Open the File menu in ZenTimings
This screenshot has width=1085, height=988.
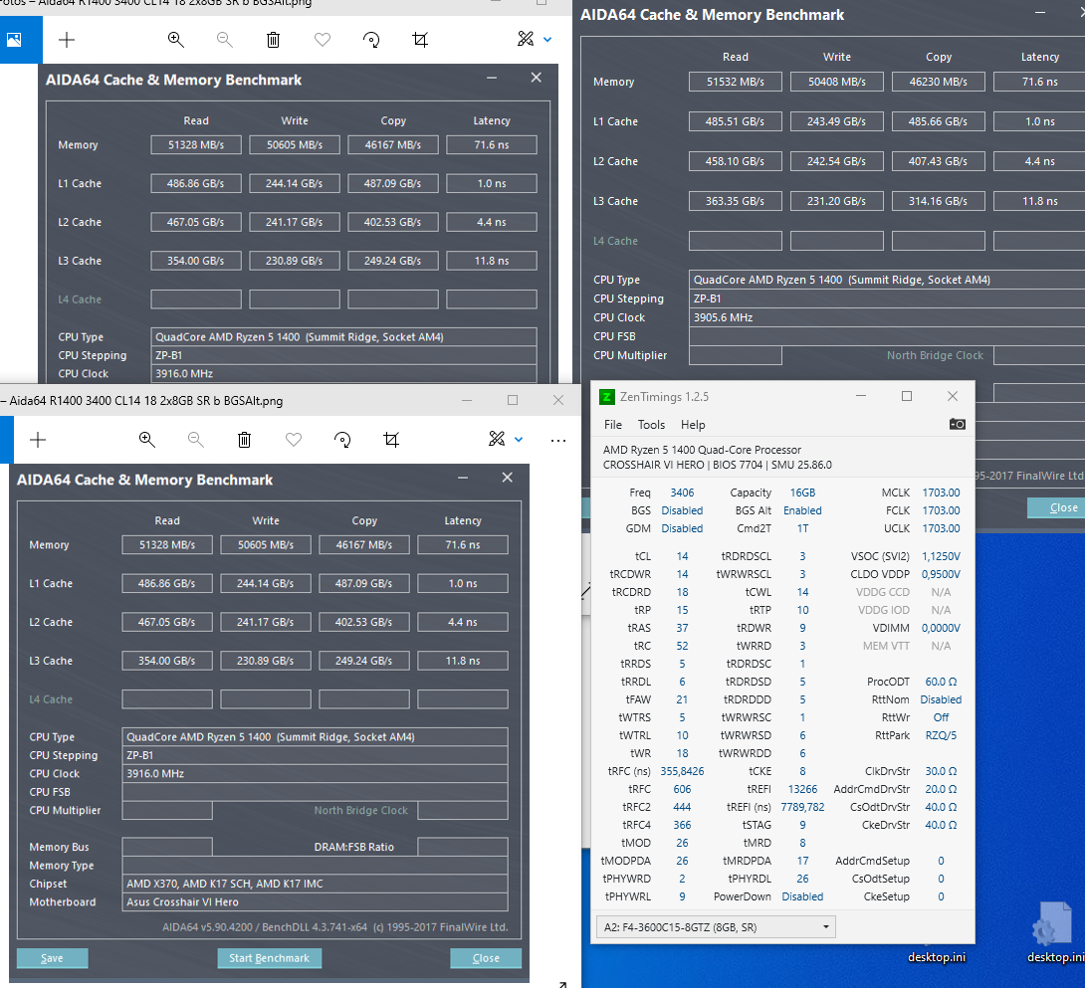[612, 424]
